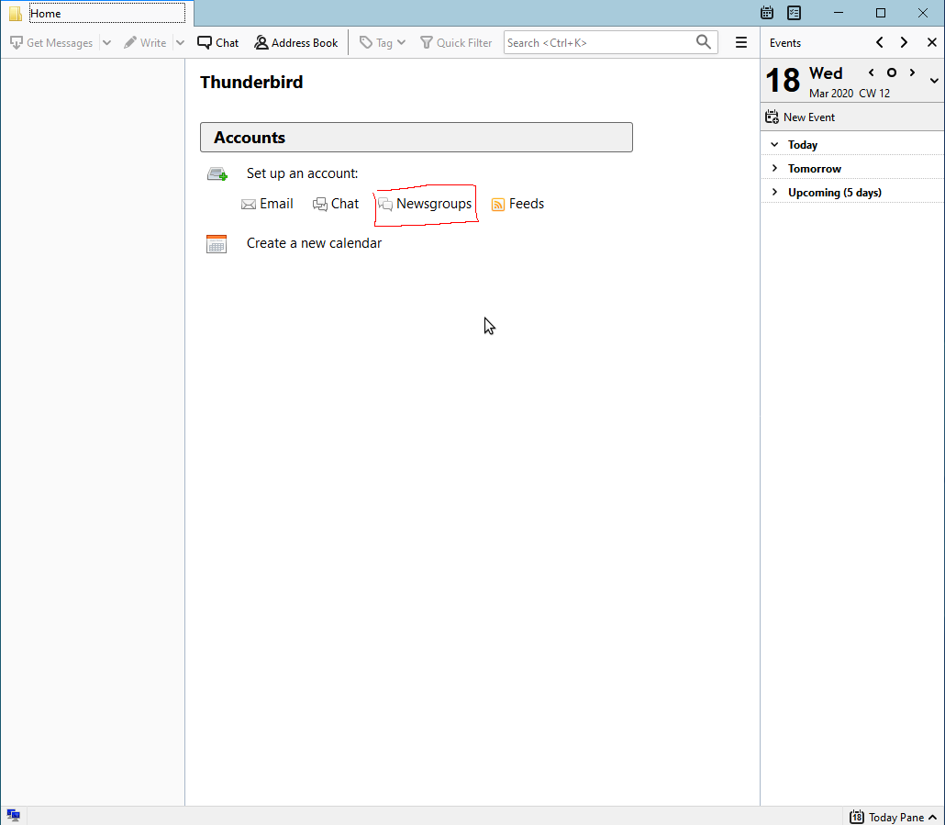Expand the Upcoming (5 days) section

(774, 193)
